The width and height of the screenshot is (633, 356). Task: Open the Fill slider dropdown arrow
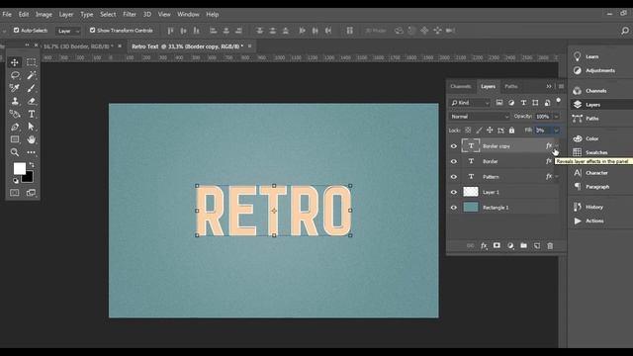(557, 131)
